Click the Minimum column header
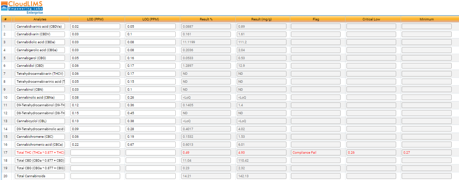Viewport: 459px width, 180px height. (x=427, y=19)
